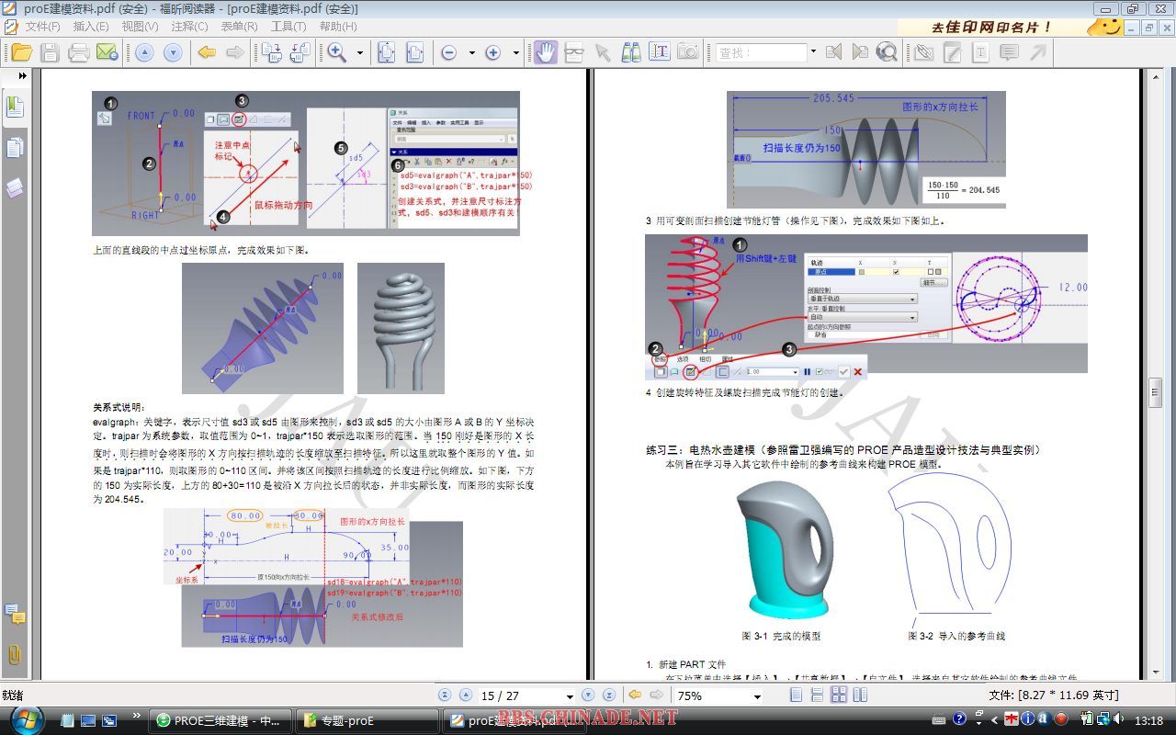
Task: Click the previous page button in status bar
Action: [466, 695]
